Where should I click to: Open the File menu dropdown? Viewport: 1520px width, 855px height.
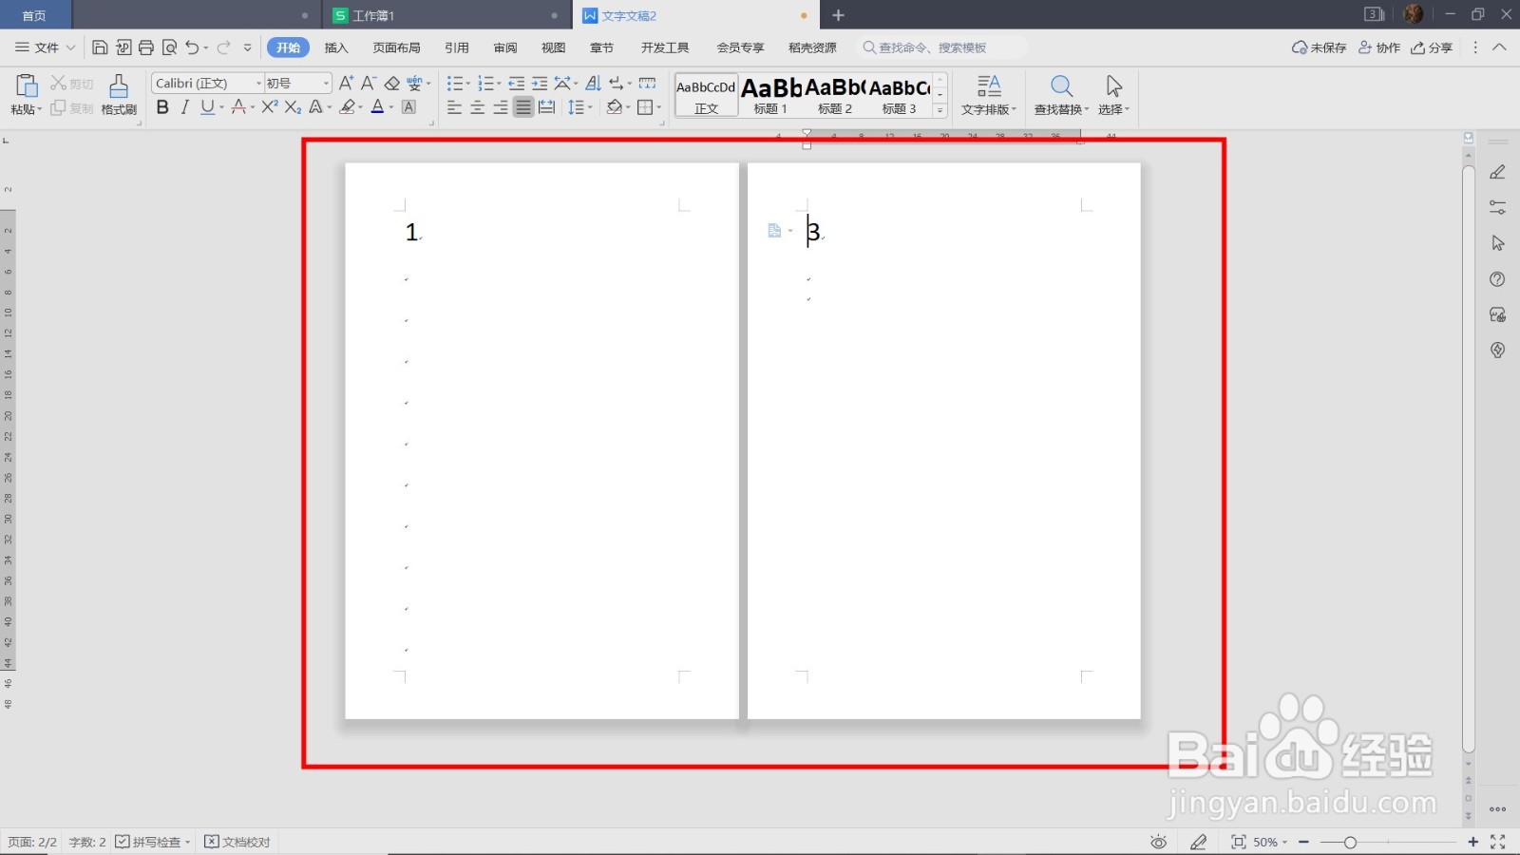46,47
